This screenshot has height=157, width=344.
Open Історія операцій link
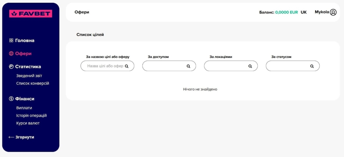click(32, 116)
